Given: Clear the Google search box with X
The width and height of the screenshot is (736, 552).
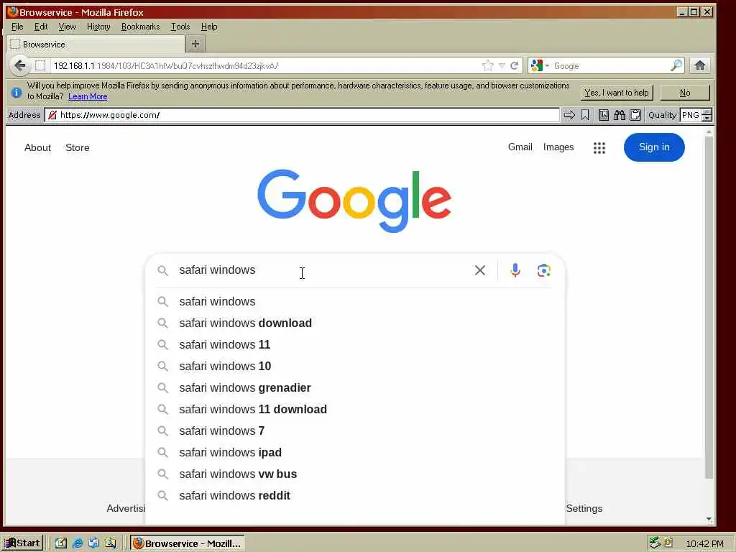Looking at the screenshot, I should point(479,270).
